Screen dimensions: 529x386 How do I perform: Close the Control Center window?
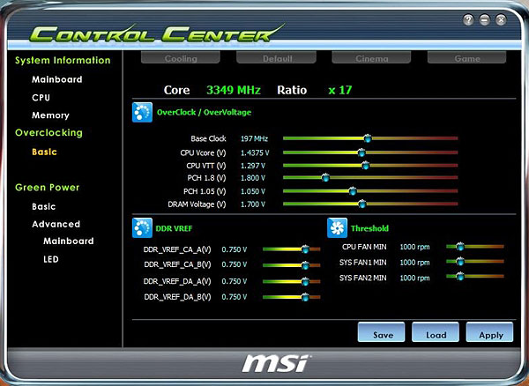pos(501,20)
